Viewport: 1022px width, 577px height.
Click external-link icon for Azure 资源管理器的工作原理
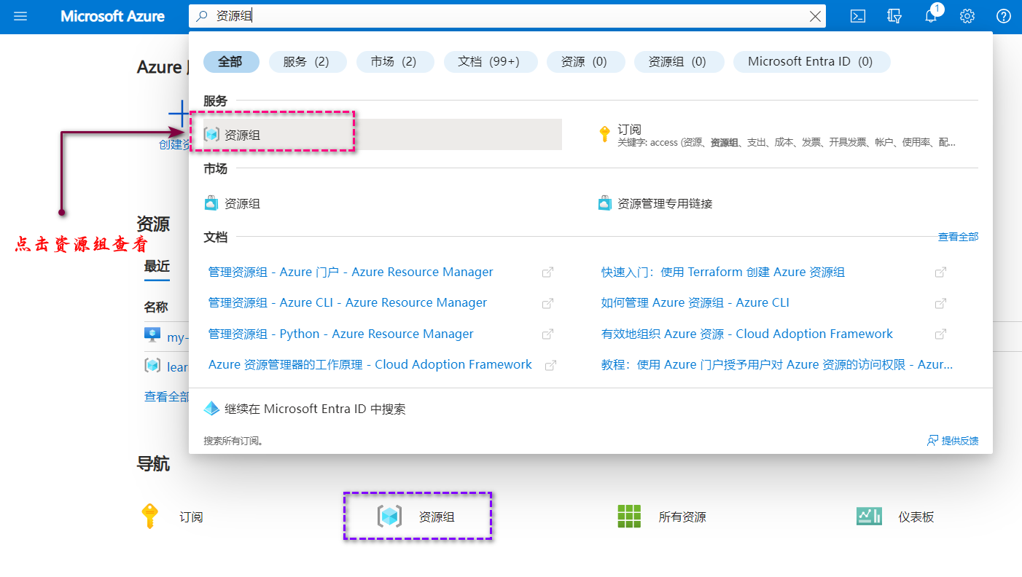[x=551, y=365]
